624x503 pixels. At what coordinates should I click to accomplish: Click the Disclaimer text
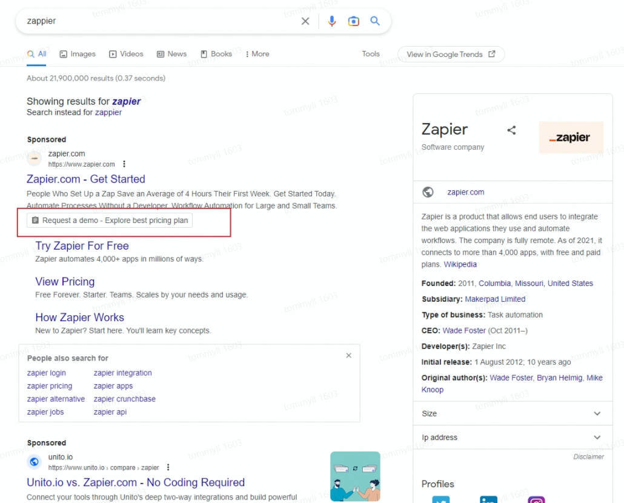(588, 457)
